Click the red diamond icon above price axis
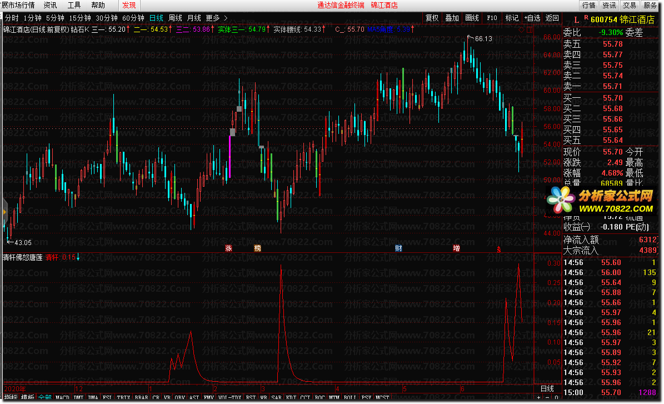664x404 pixels. pyautogui.click(x=521, y=29)
